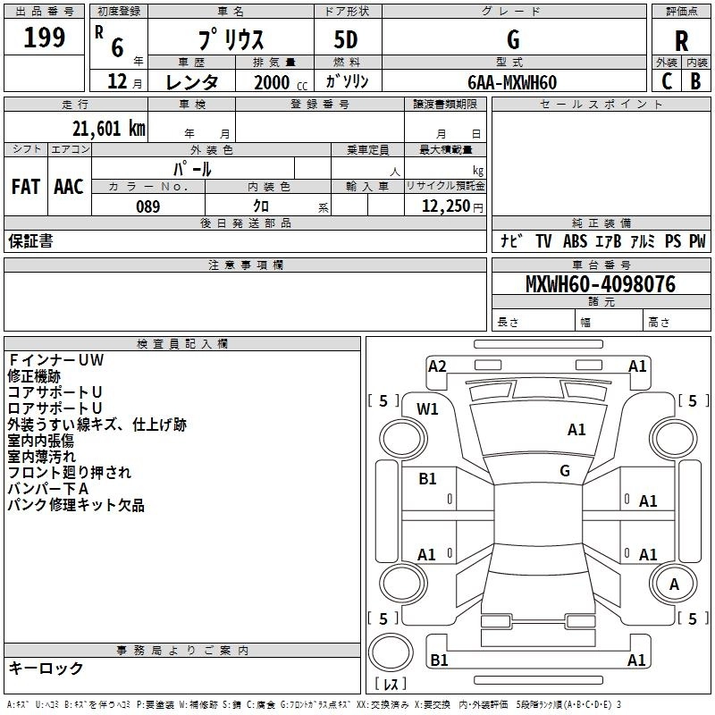The width and height of the screenshot is (715, 715).
Task: Select the exterior grade C
Action: tap(667, 81)
